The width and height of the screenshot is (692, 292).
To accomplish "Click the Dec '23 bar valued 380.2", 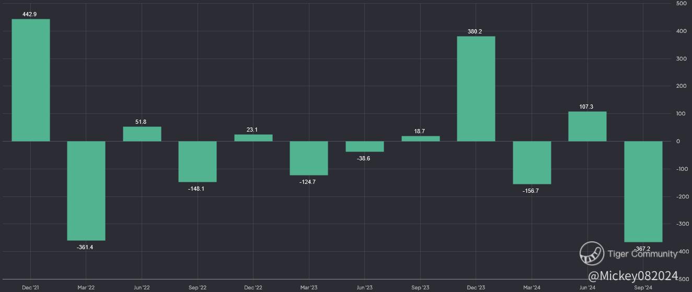I will point(476,89).
